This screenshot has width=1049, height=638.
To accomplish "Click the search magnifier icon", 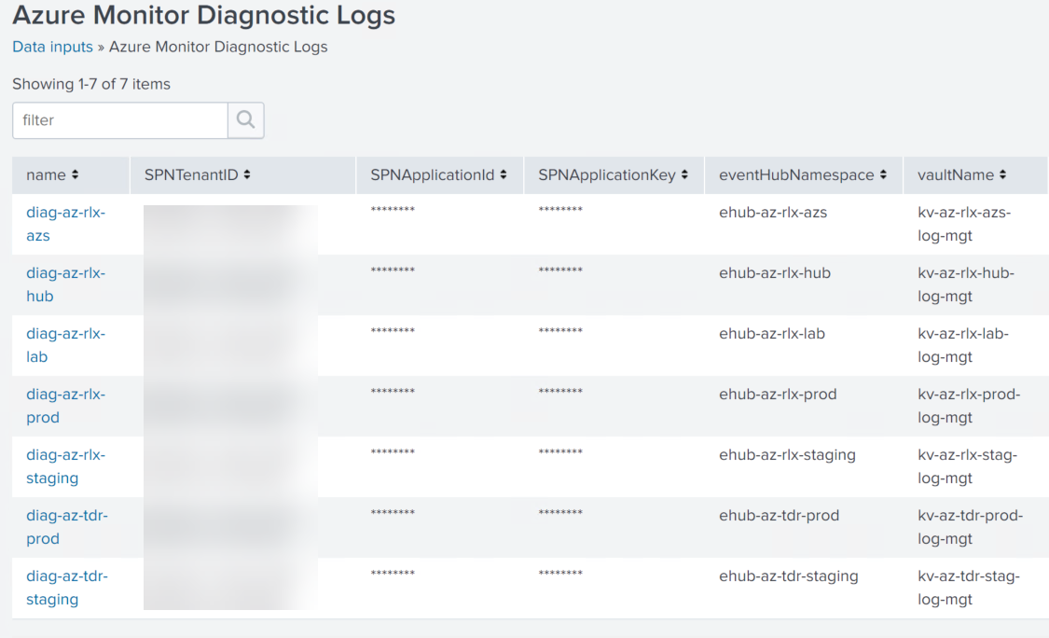I will (x=244, y=119).
